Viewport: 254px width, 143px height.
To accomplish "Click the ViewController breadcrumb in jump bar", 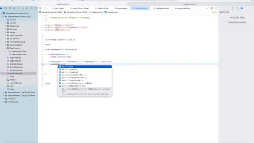I will click(x=96, y=12).
